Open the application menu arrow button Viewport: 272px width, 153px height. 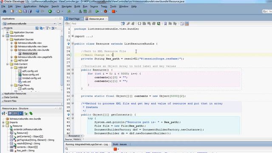pos(60,24)
